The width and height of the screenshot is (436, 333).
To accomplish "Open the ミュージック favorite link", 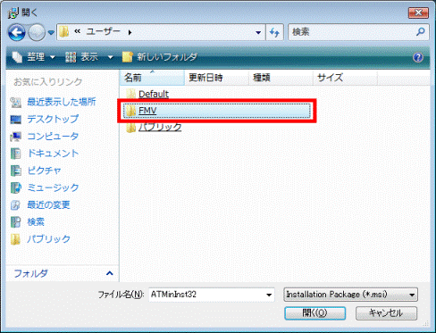I will pos(53,187).
